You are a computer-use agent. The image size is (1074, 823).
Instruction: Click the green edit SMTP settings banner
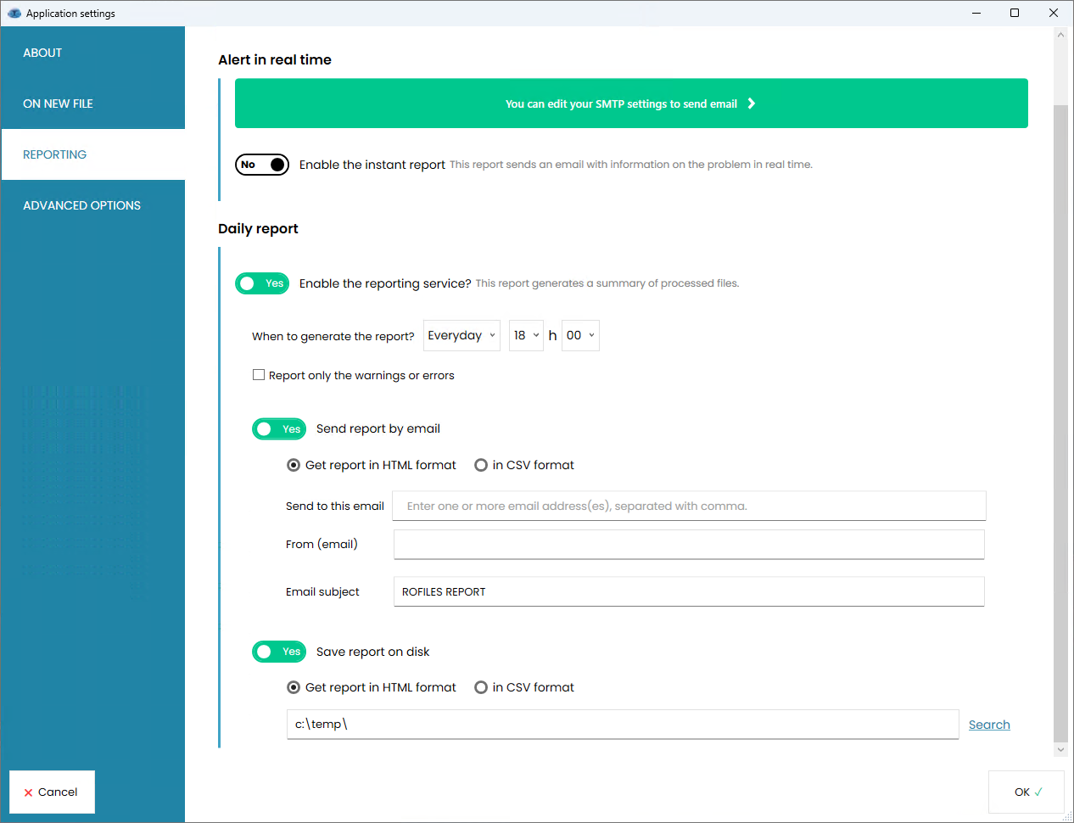[x=631, y=104]
